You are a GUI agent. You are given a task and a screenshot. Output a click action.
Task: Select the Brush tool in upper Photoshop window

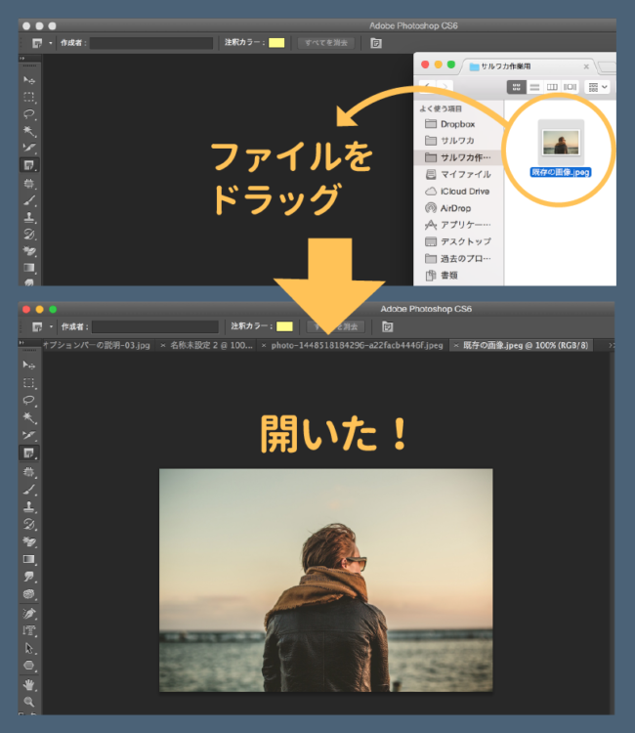[29, 200]
